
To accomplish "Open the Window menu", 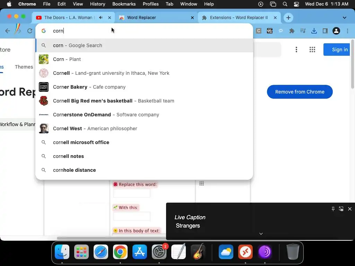I will point(189,4).
